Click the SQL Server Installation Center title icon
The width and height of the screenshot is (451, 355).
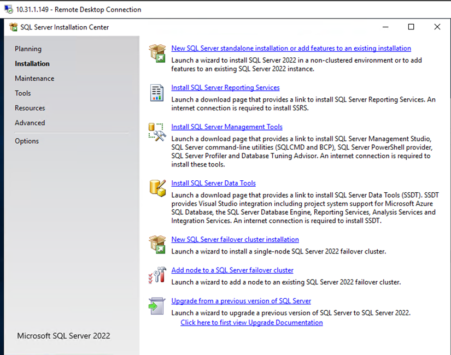13,27
